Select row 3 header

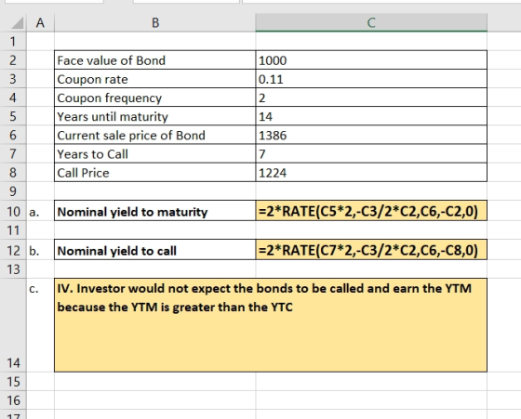click(13, 79)
